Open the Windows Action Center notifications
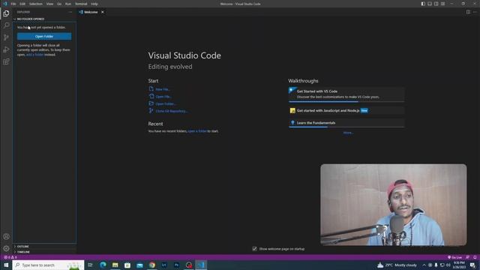 coord(472,265)
